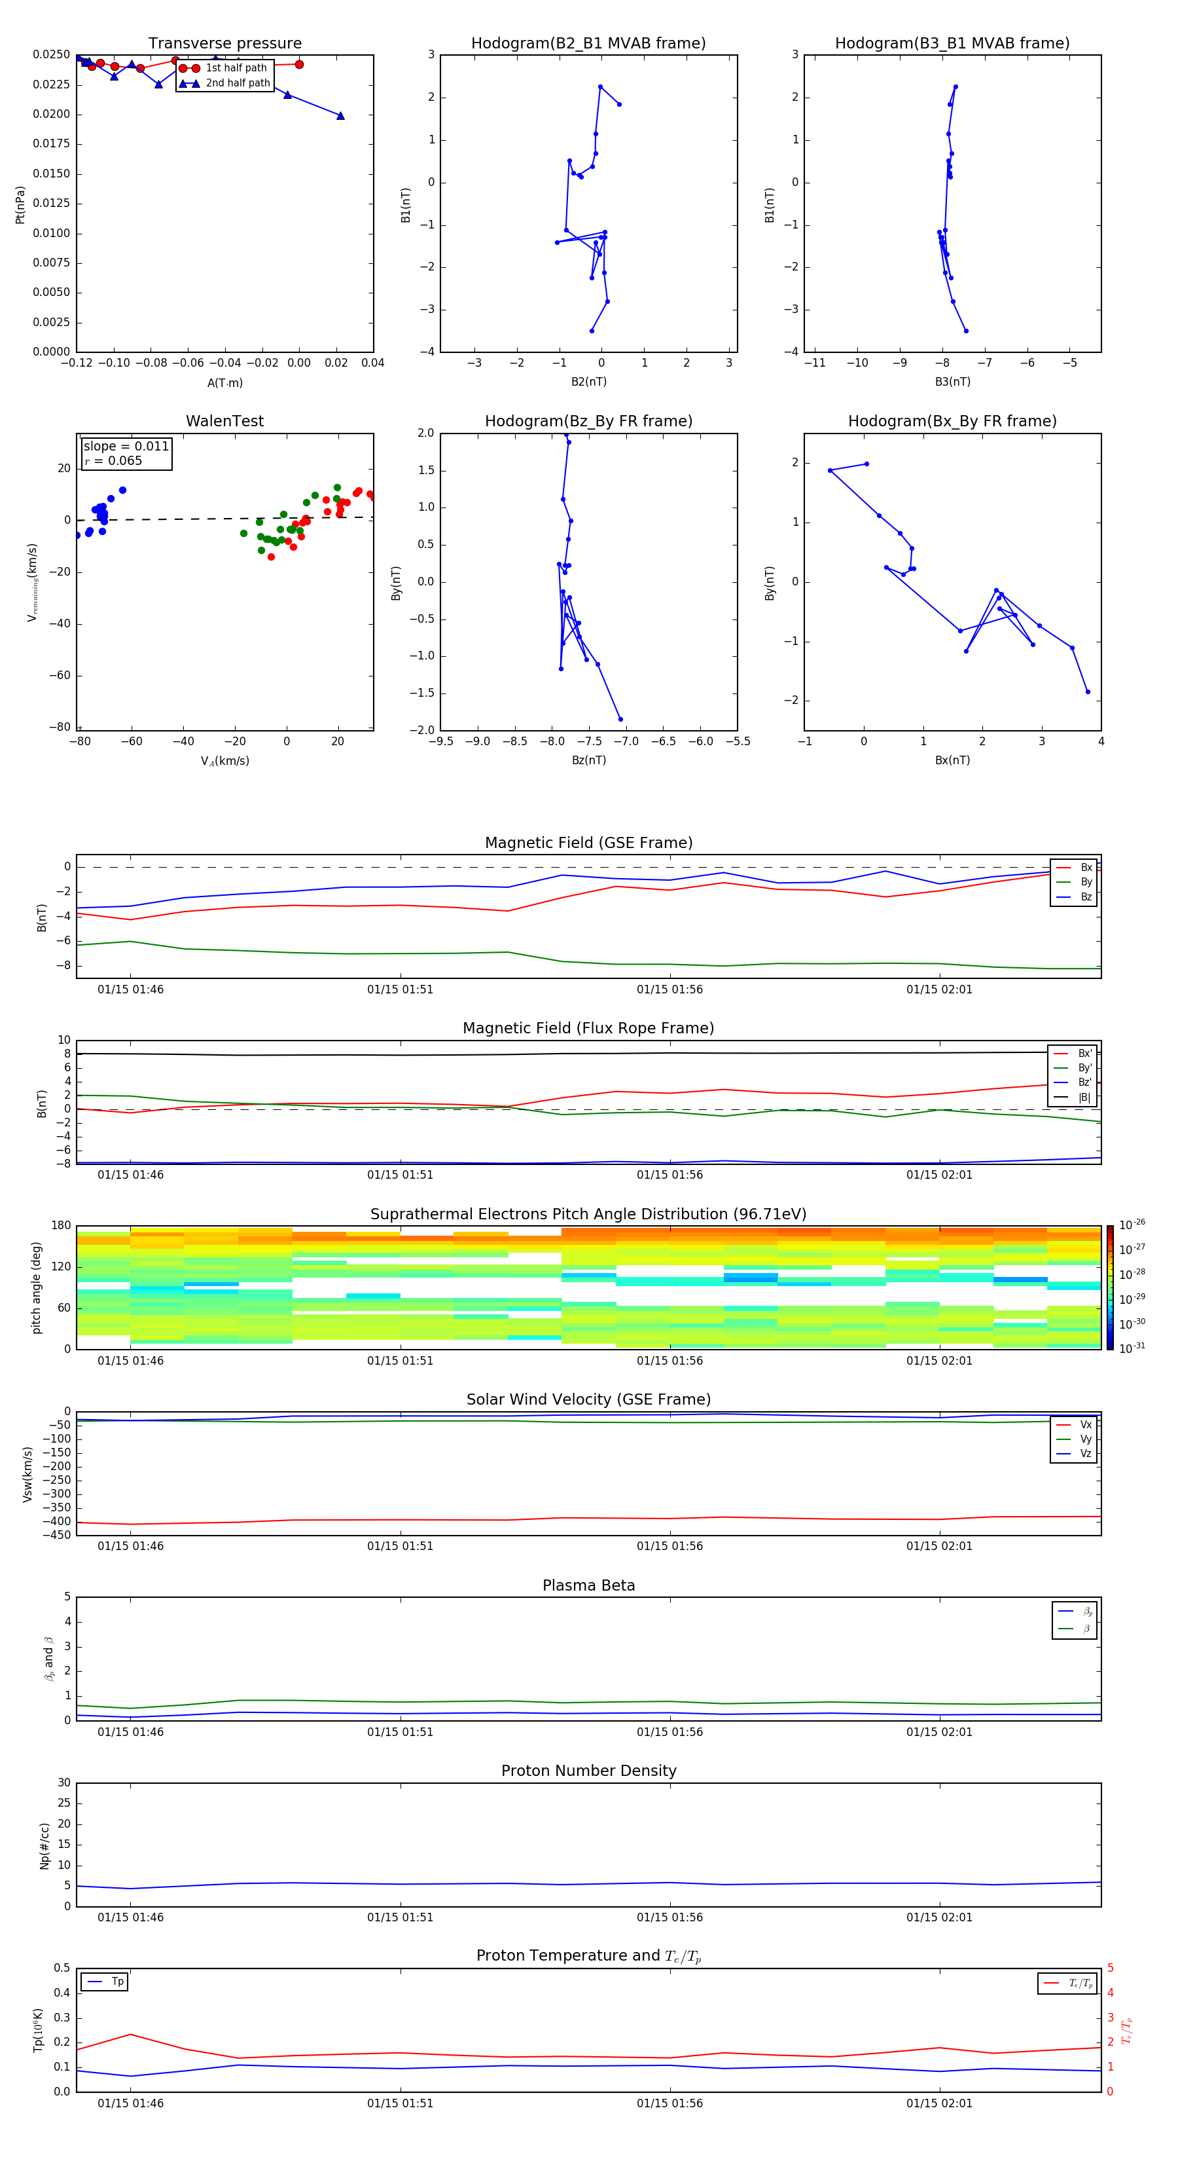Click "01/15 02:01" under Proton Temperature plot
1178x2161 pixels.
[939, 2103]
